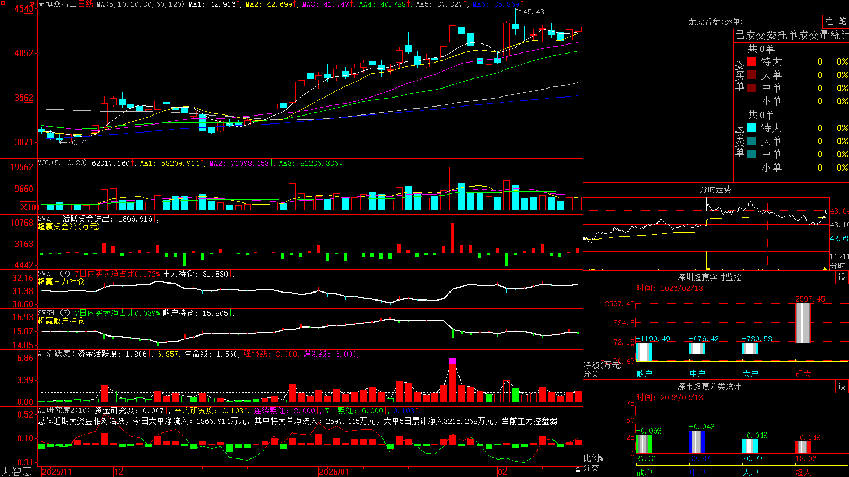Click the 日线 period label
This screenshot has width=849, height=477.
coord(85,4)
